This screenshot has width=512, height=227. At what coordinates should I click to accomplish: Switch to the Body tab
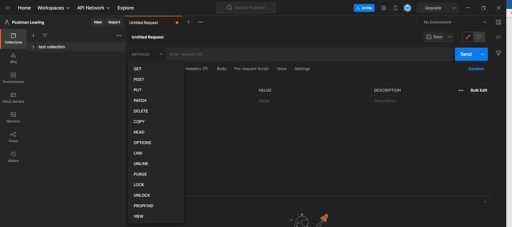222,69
